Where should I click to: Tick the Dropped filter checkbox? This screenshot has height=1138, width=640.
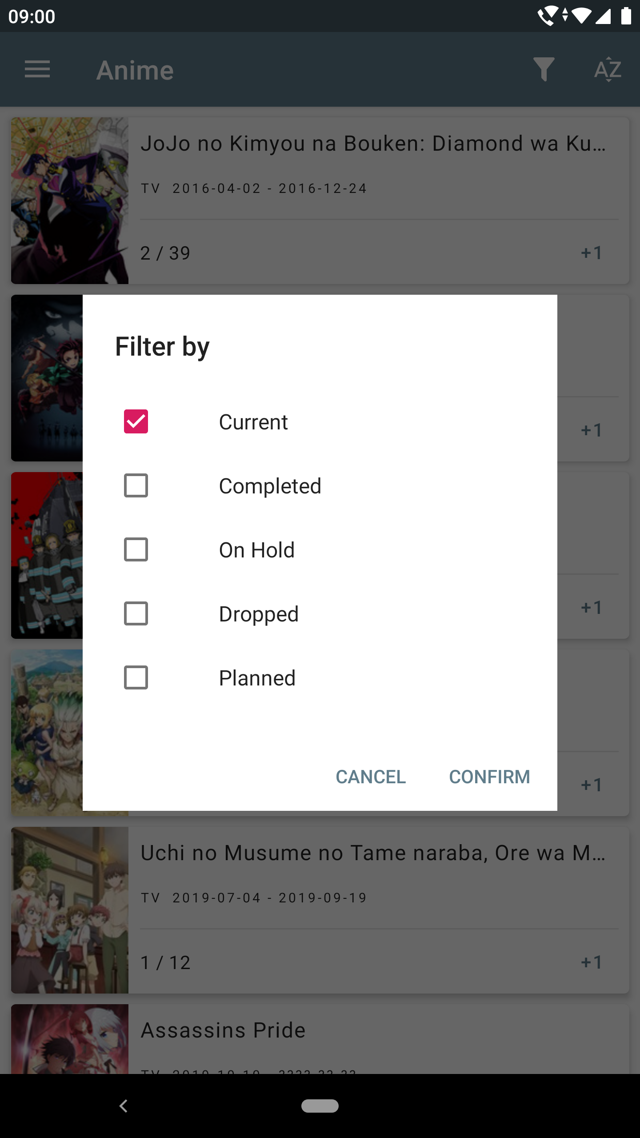(x=136, y=613)
